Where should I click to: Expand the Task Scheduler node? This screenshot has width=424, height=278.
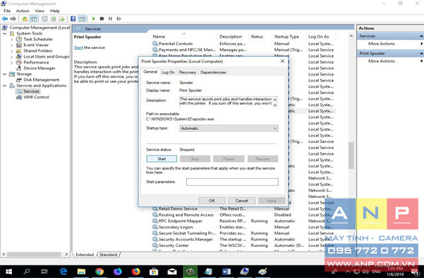click(x=12, y=39)
